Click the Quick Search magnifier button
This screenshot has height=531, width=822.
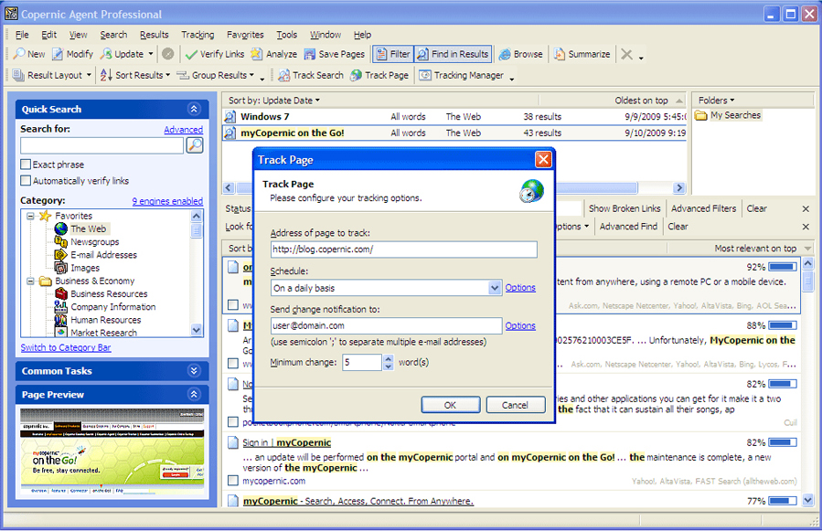point(194,145)
